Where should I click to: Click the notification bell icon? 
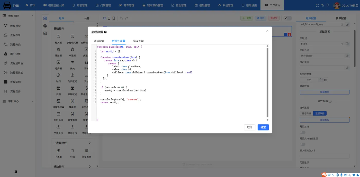[x=328, y=5]
